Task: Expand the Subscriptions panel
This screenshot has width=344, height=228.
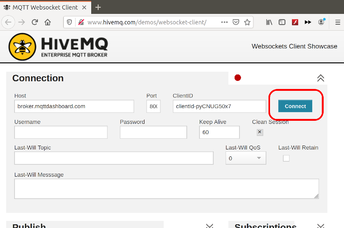Action: (x=321, y=226)
